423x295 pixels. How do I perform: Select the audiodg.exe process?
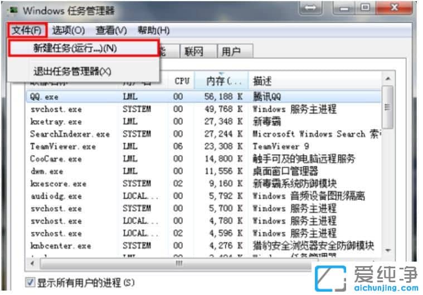point(203,196)
